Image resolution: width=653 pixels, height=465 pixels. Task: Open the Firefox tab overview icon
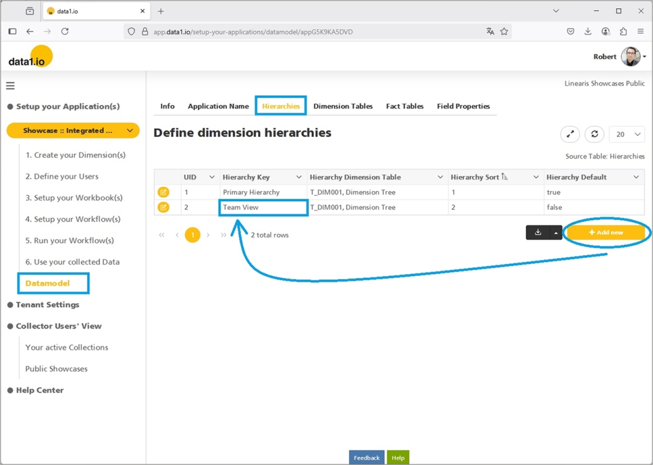coord(30,11)
